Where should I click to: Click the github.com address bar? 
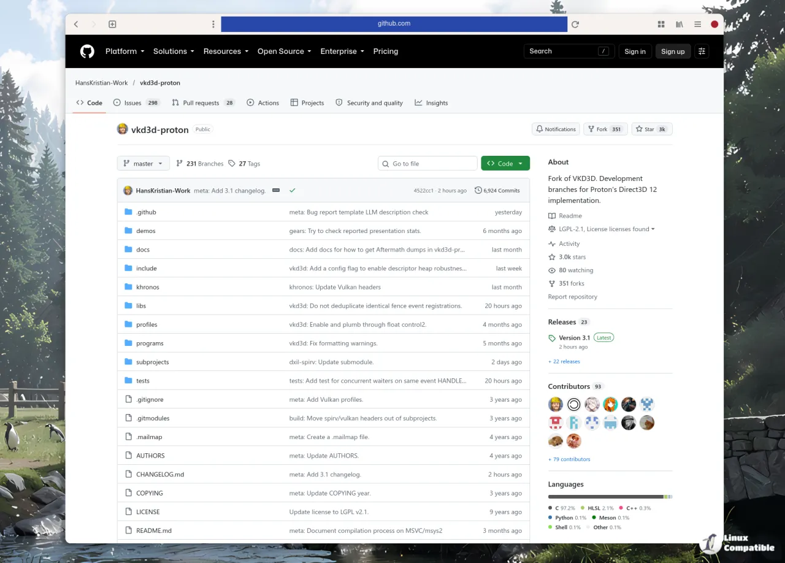[x=394, y=24]
